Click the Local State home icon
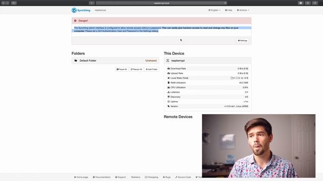Screen dimensions: 323x181 (x=169, y=78)
